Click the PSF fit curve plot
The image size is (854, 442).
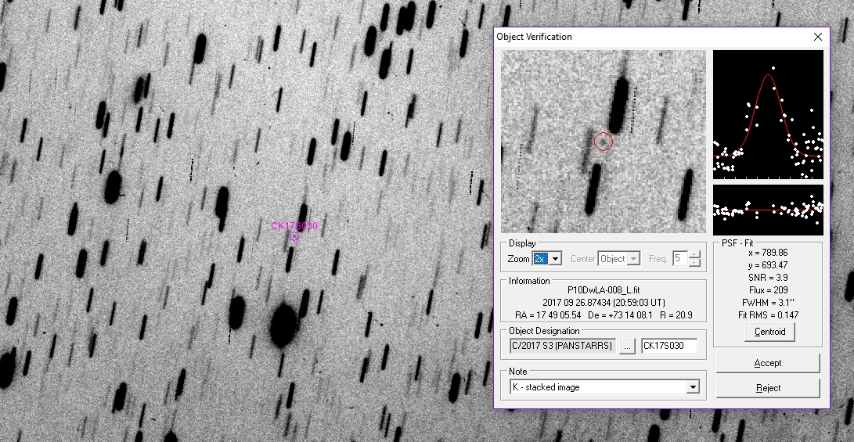coord(768,114)
